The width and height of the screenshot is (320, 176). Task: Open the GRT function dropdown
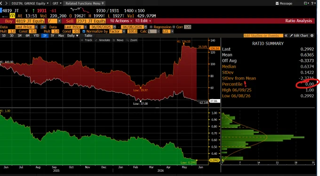[57, 3]
